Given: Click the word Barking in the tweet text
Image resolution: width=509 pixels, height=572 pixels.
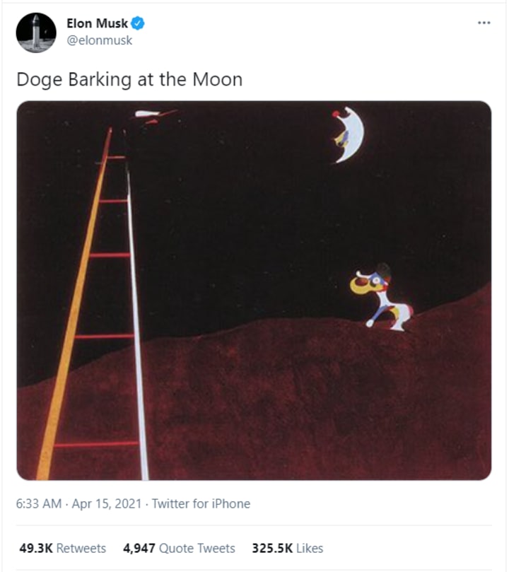Looking at the screenshot, I should coord(100,79).
